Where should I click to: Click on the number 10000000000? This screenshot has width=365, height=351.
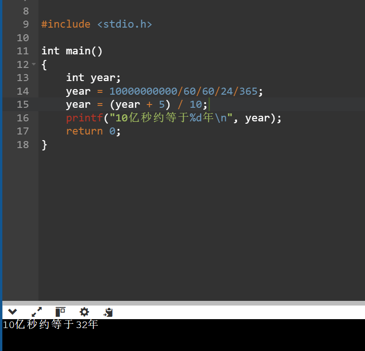point(143,91)
